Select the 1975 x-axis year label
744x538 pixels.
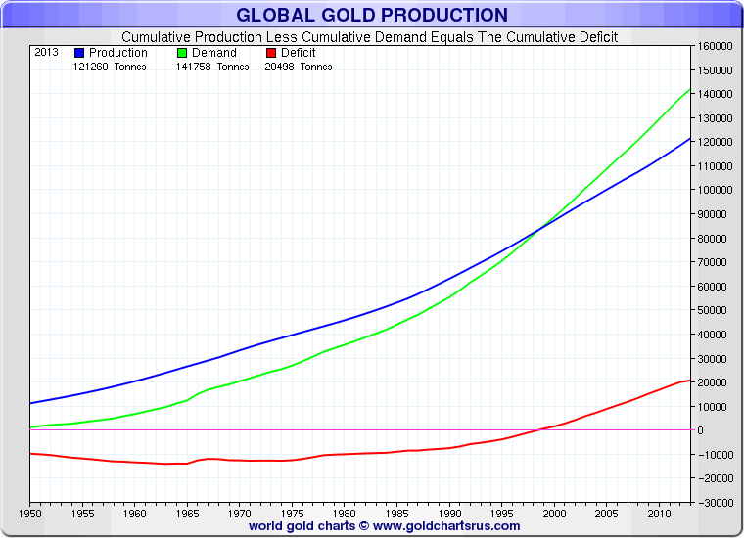tap(293, 513)
